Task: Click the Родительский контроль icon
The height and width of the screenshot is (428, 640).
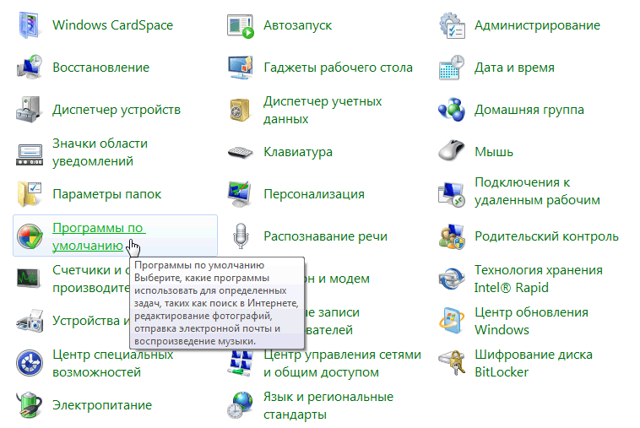Action: [452, 236]
